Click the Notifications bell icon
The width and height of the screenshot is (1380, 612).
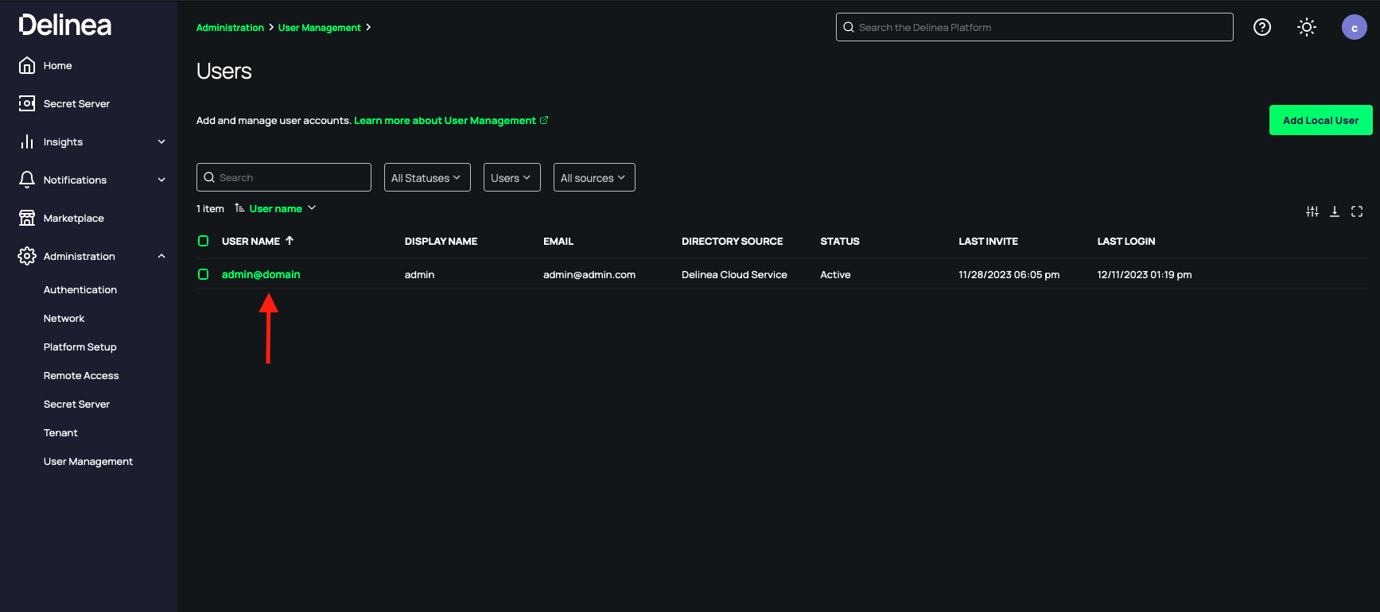(27, 180)
